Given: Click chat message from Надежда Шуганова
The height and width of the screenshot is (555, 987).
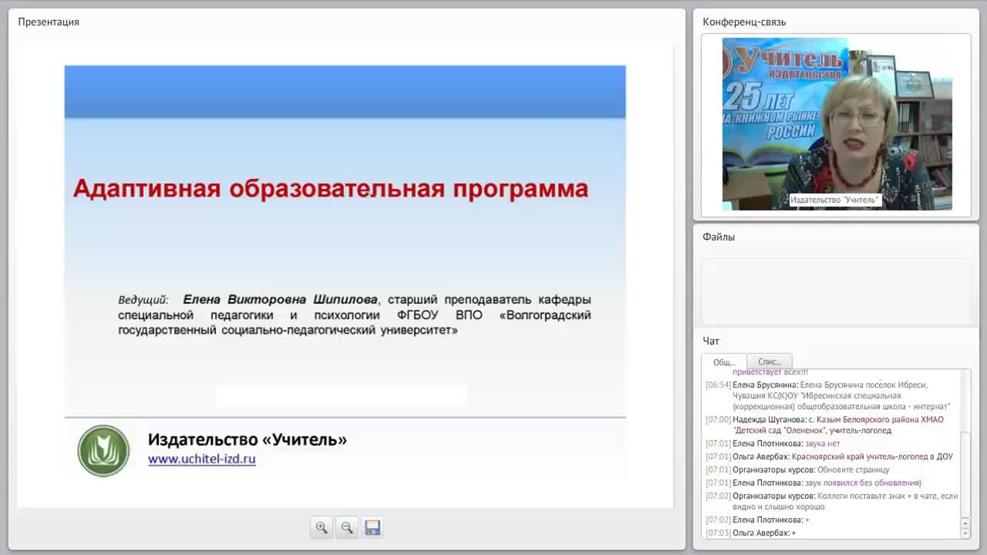Looking at the screenshot, I should click(x=831, y=425).
